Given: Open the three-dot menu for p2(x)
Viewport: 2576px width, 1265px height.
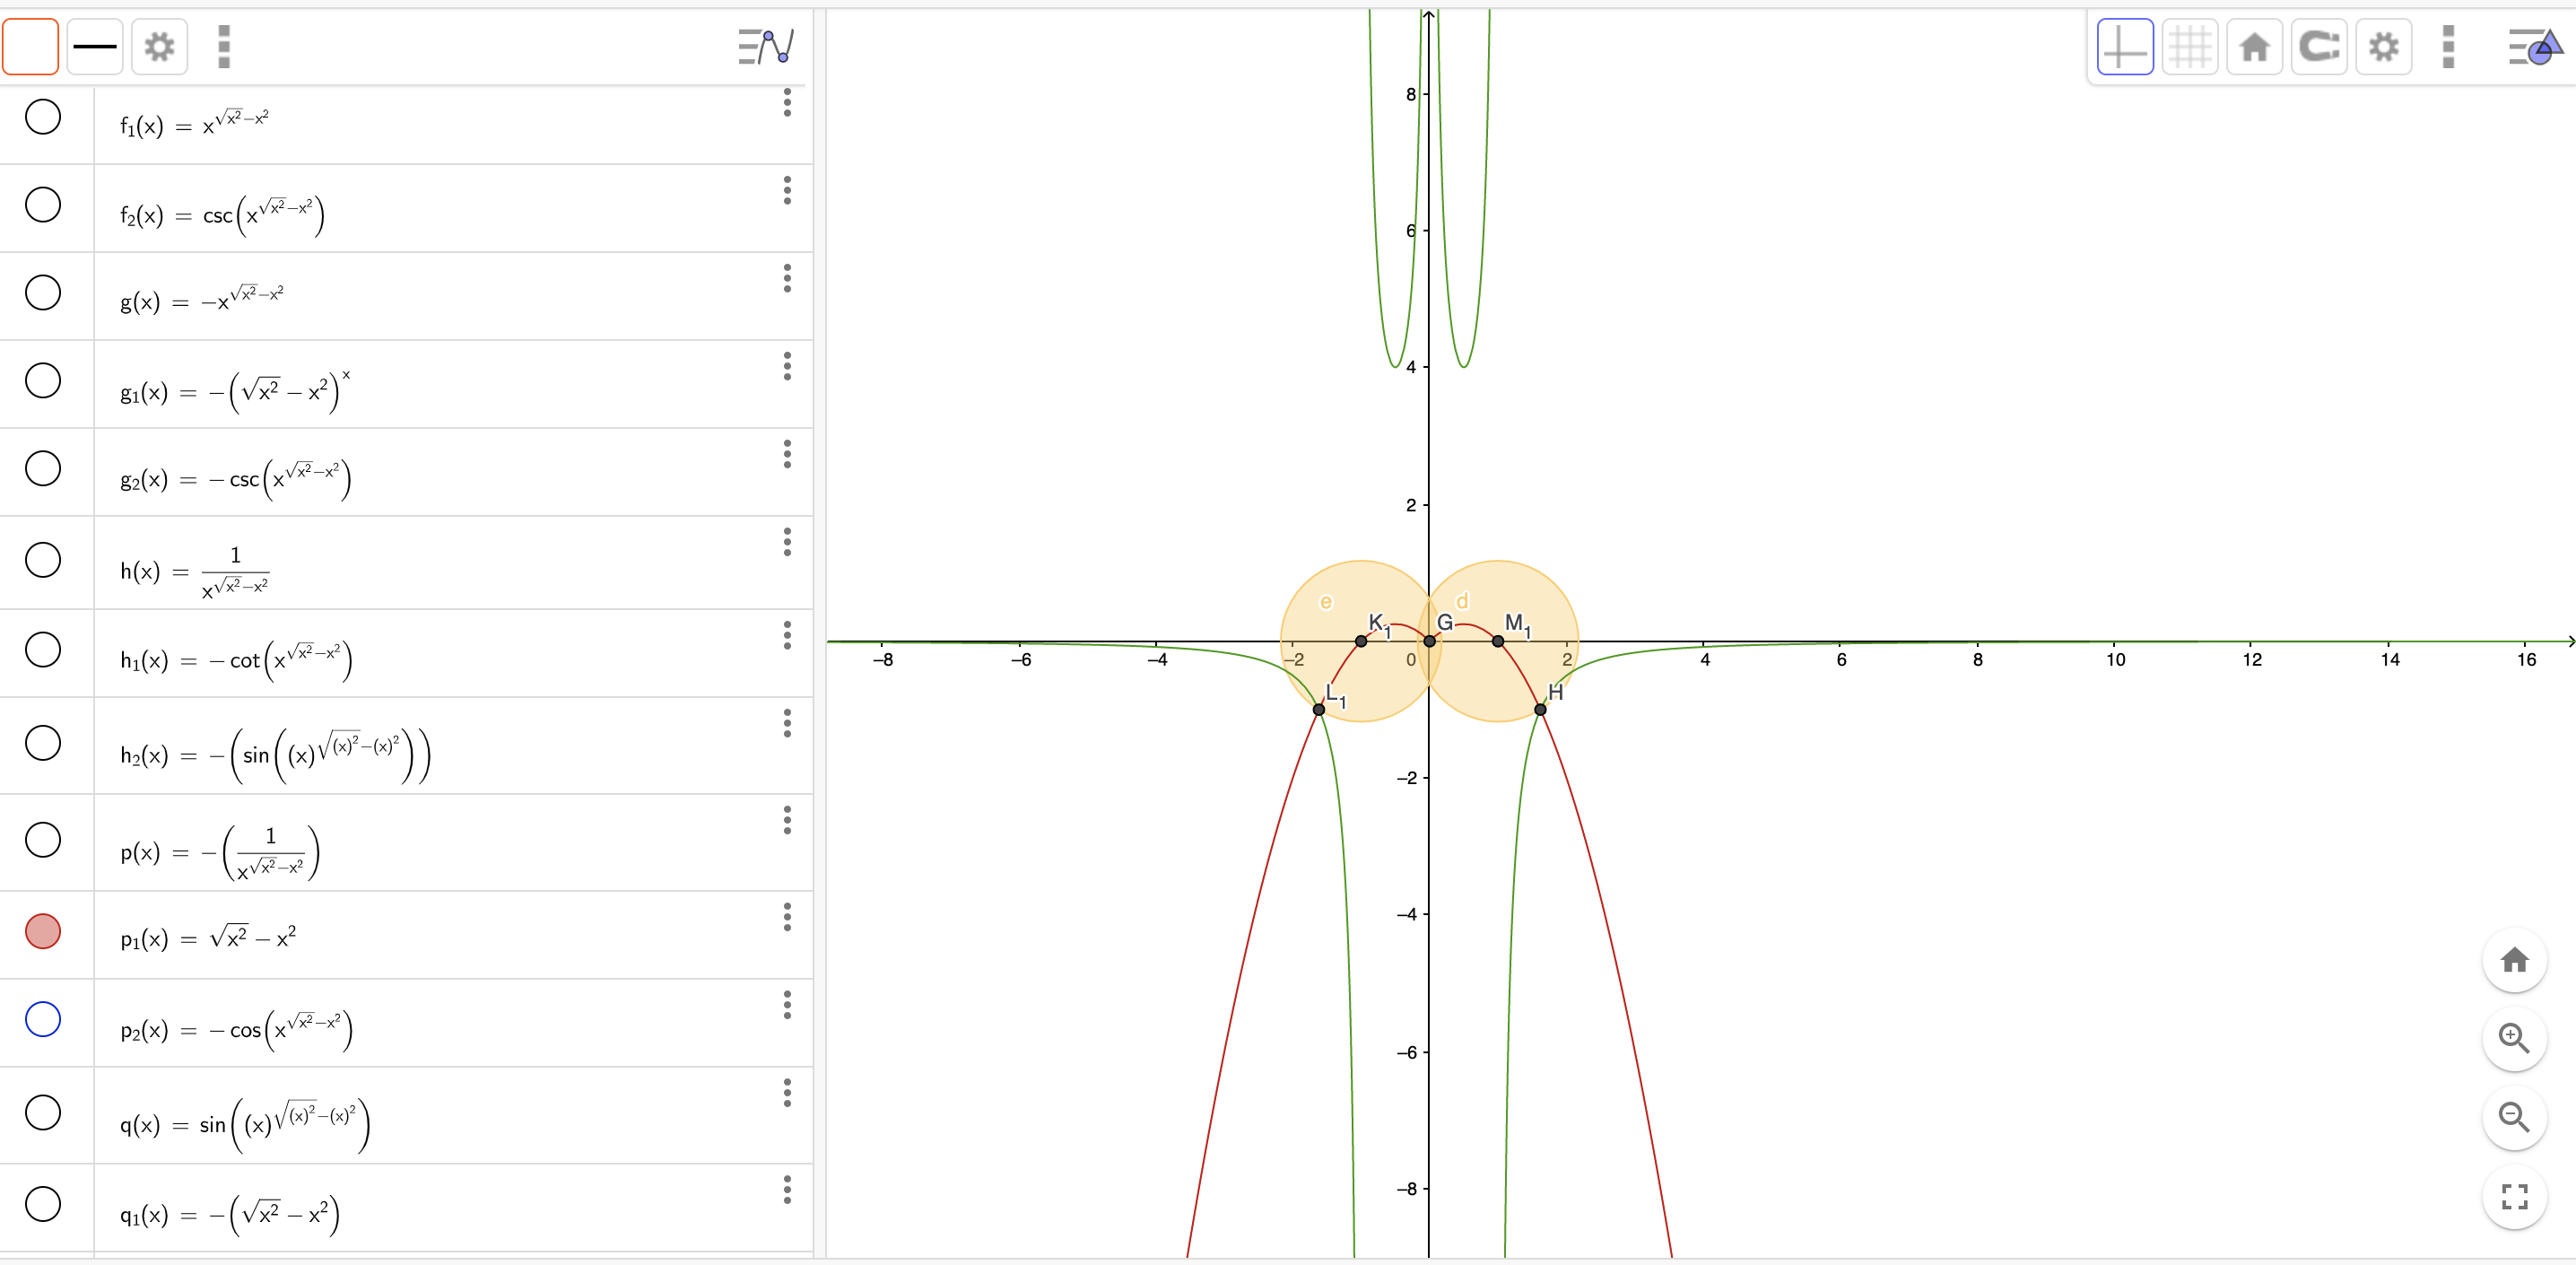Looking at the screenshot, I should click(x=788, y=1005).
